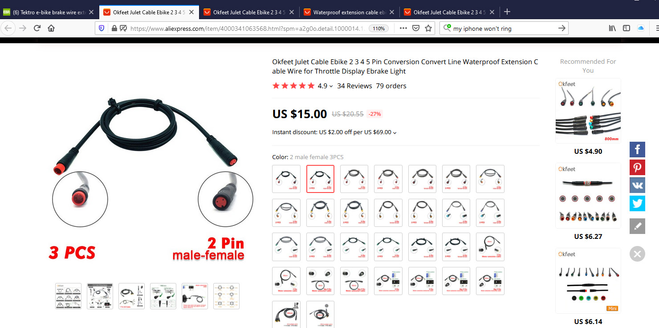Go to the browser home page
Image resolution: width=659 pixels, height=328 pixels.
tap(51, 28)
